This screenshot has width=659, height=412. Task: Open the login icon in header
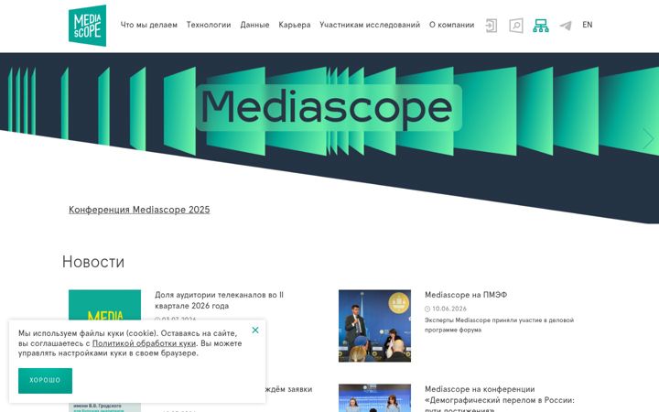491,26
